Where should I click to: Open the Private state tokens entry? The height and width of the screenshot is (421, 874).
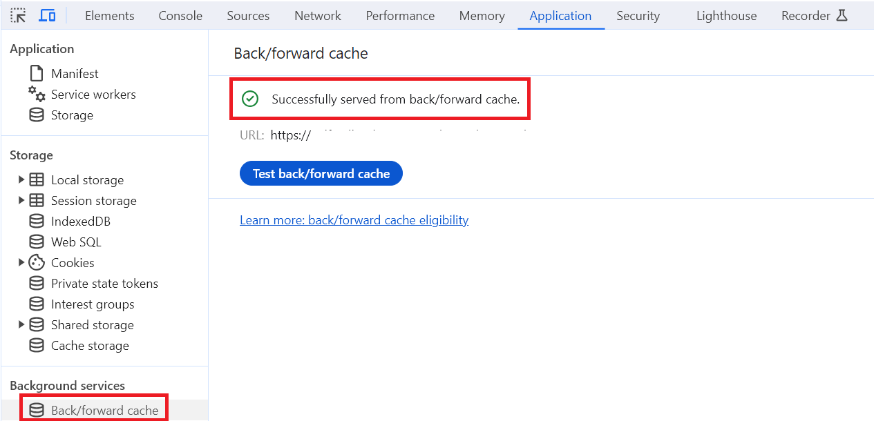94,284
